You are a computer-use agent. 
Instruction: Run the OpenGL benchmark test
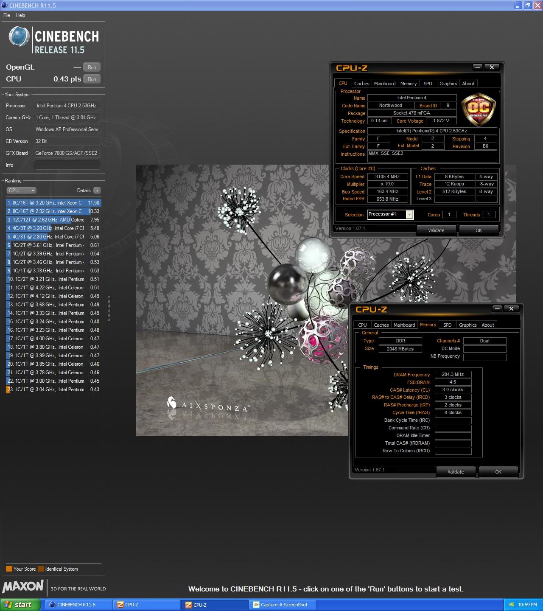coord(92,67)
